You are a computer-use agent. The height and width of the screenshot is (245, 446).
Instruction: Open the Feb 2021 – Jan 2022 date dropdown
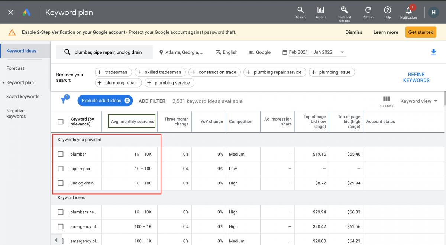[x=314, y=52]
